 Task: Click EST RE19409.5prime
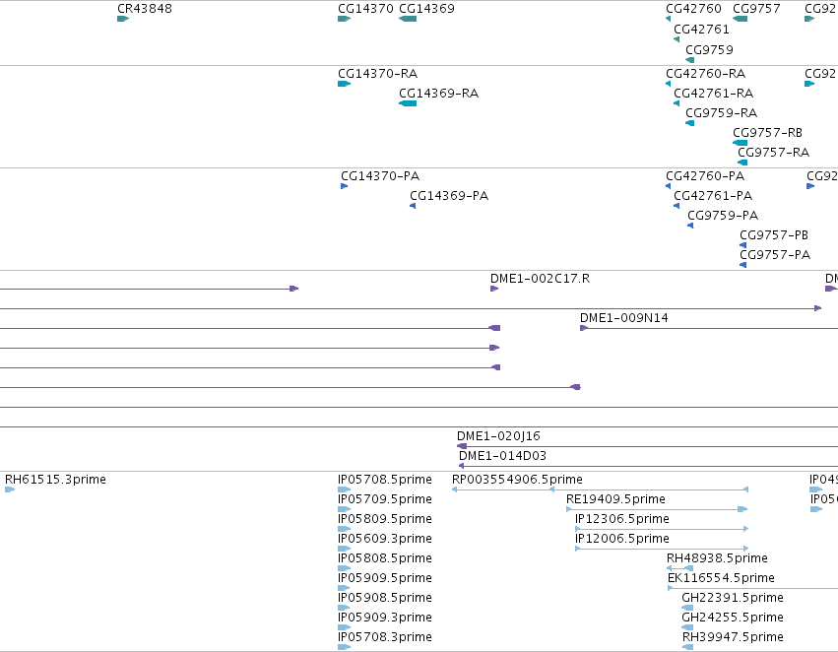[x=615, y=499]
